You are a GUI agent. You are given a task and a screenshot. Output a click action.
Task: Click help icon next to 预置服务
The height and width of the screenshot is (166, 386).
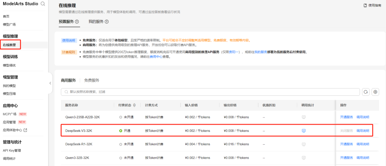tap(77, 22)
